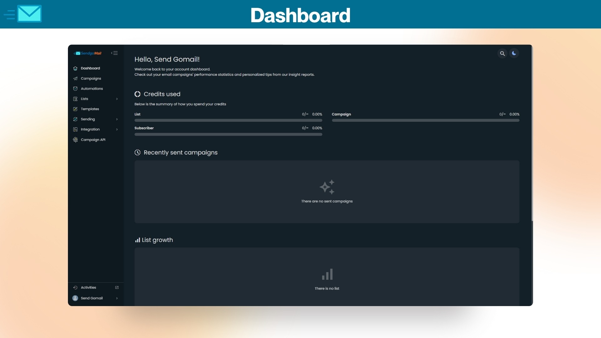
Task: Click the Templates edit icon
Action: [75, 109]
